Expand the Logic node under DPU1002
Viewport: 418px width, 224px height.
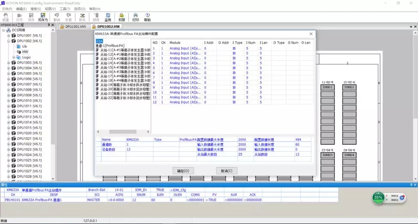tap(14, 57)
